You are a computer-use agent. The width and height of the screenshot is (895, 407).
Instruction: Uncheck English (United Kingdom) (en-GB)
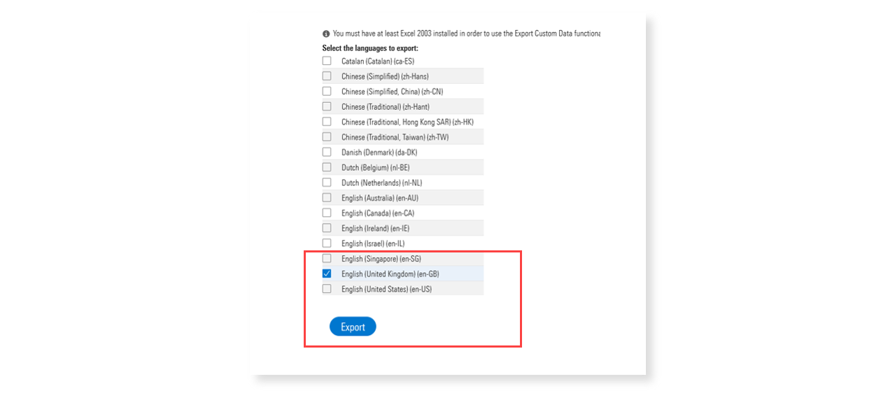pos(326,273)
